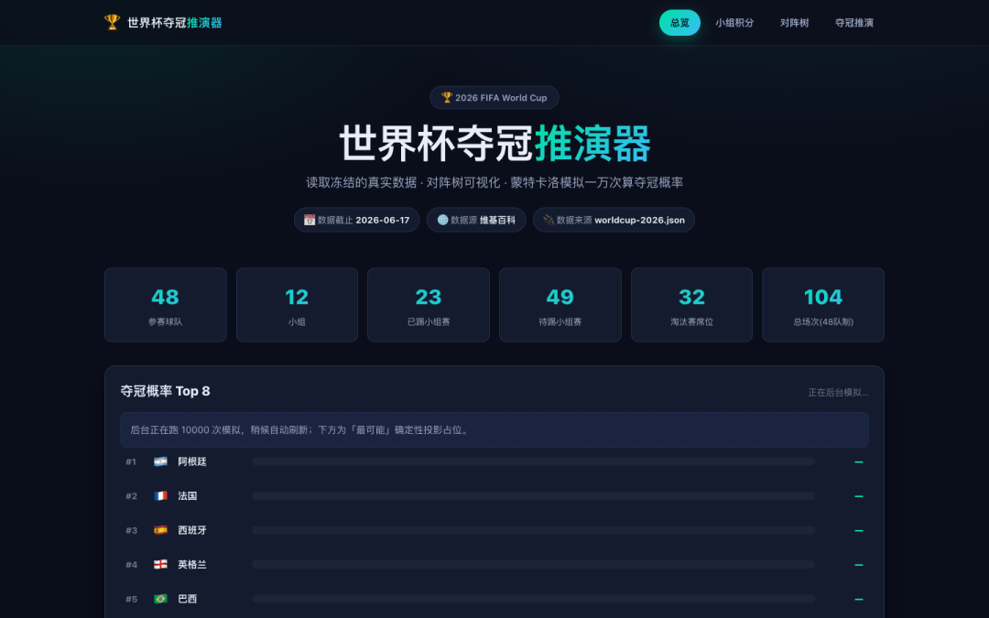Click the calendar icon next to 数据截止
The image size is (989, 618).
310,220
